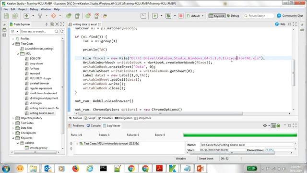Click the advanced search icon in Tests Explorer
This screenshot has height=173, width=307.
pos(62,31)
